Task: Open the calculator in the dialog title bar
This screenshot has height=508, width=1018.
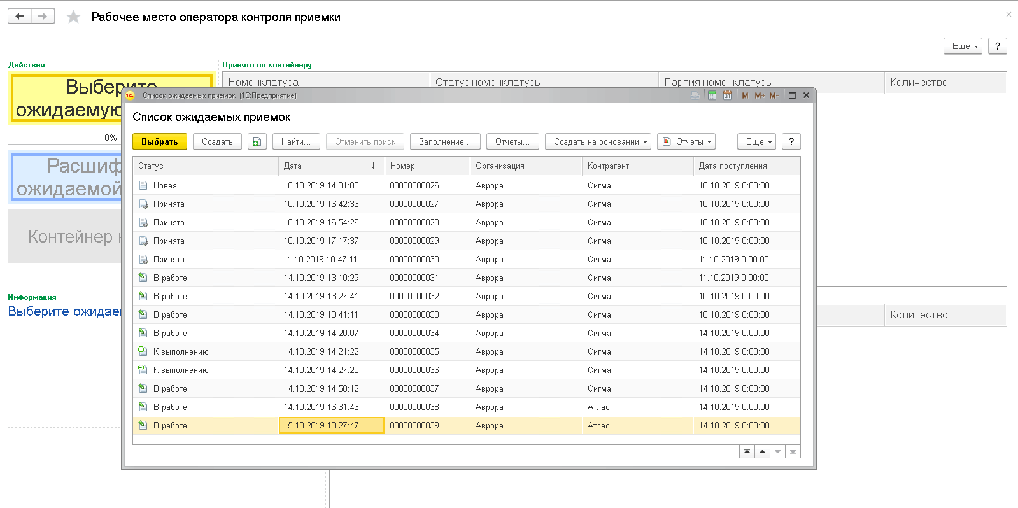Action: point(712,95)
